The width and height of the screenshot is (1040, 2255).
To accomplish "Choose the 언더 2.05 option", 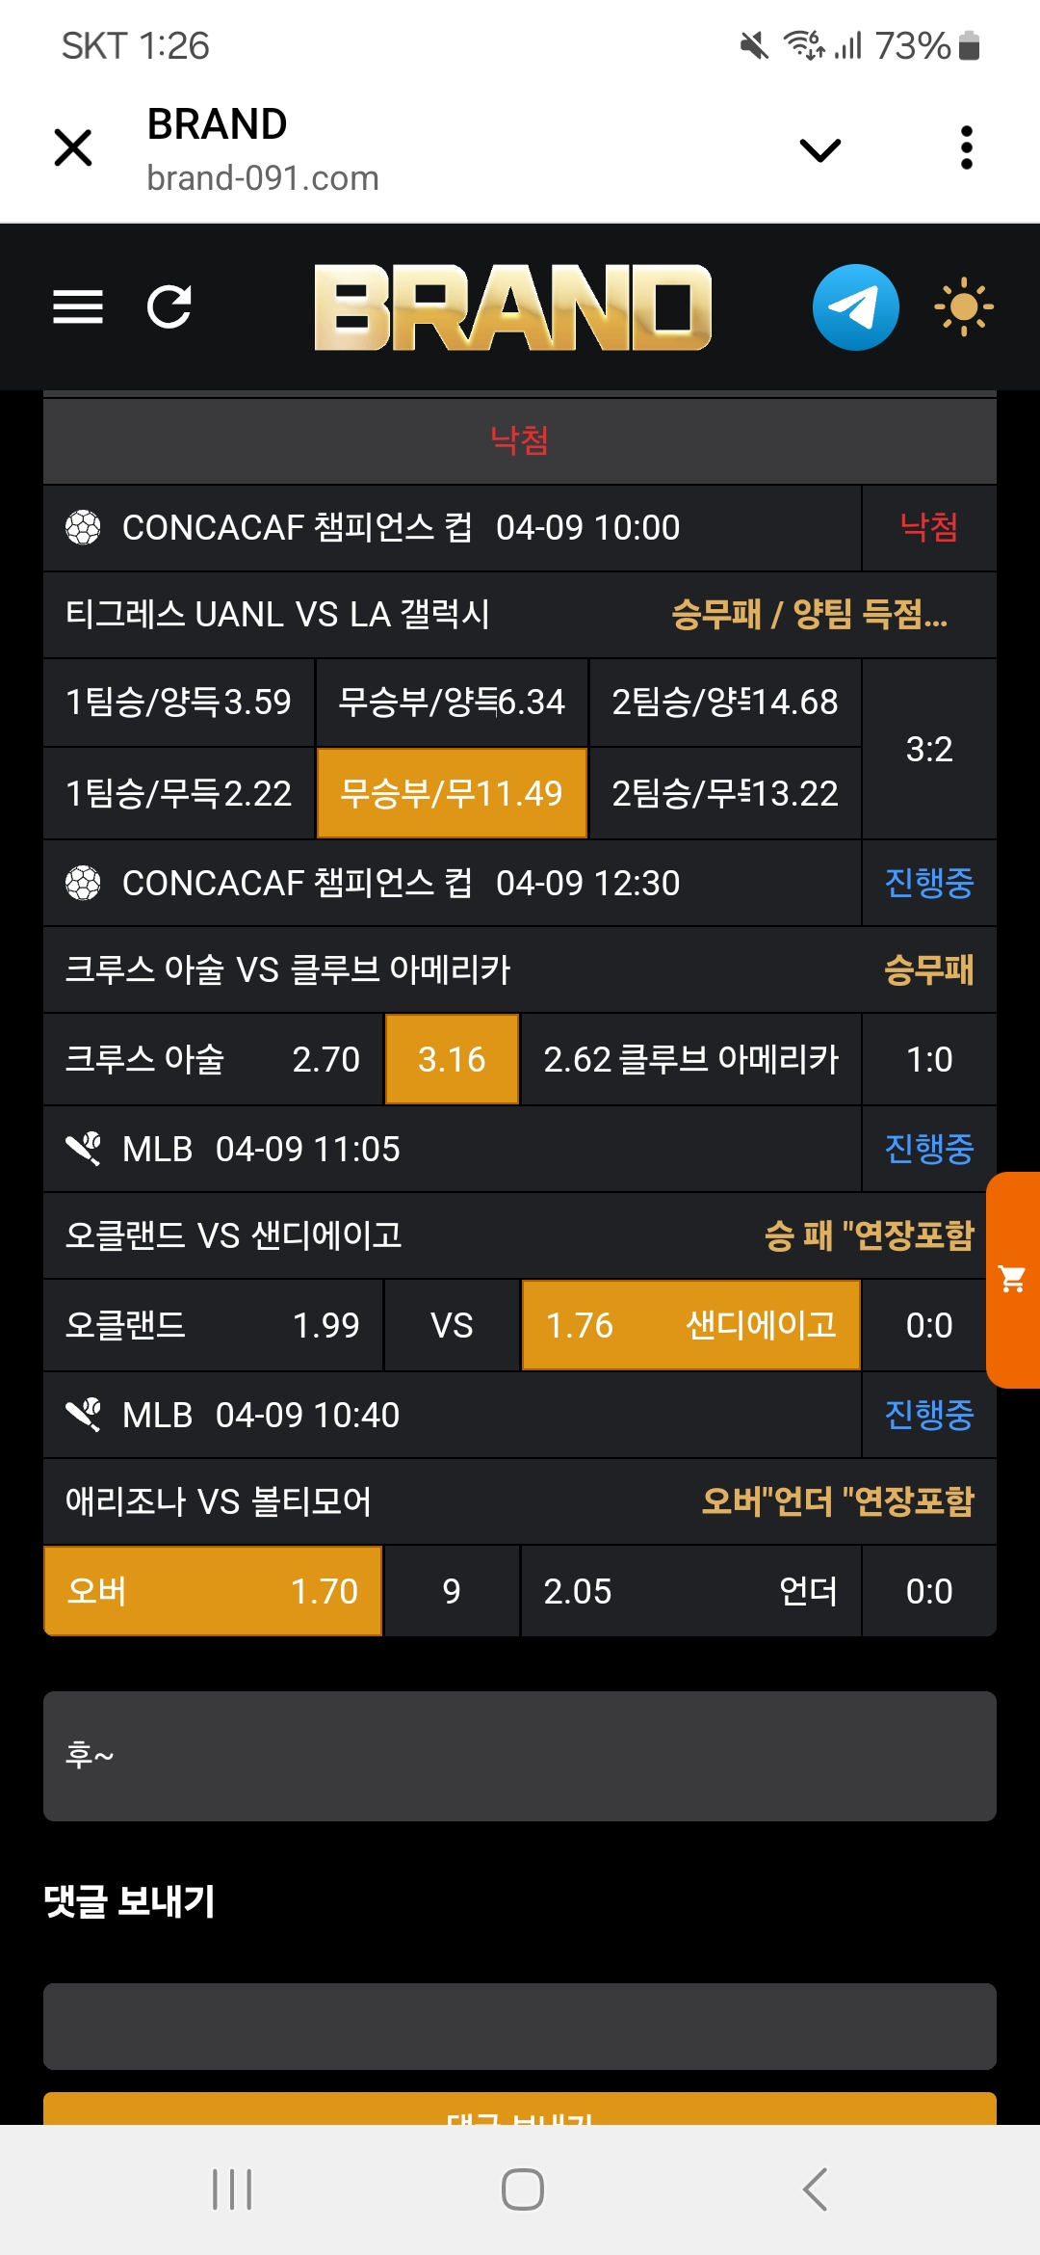I will 690,1591.
